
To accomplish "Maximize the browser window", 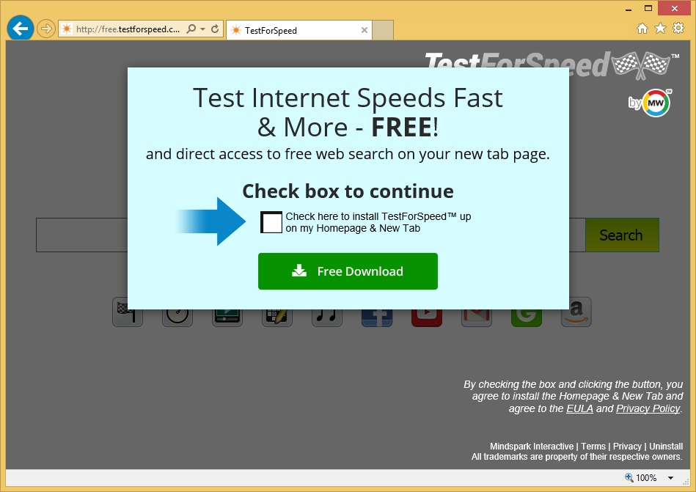I will tap(648, 9).
